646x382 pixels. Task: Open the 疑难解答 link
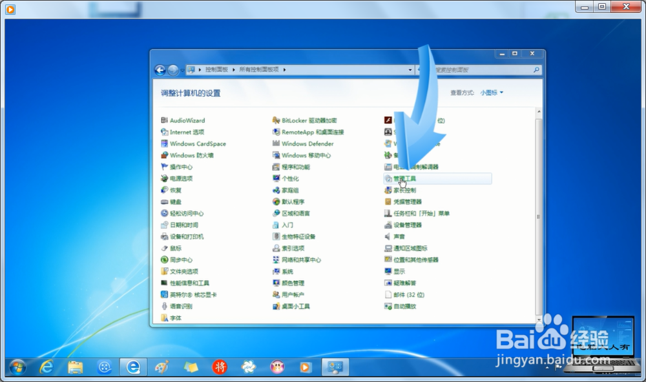404,283
